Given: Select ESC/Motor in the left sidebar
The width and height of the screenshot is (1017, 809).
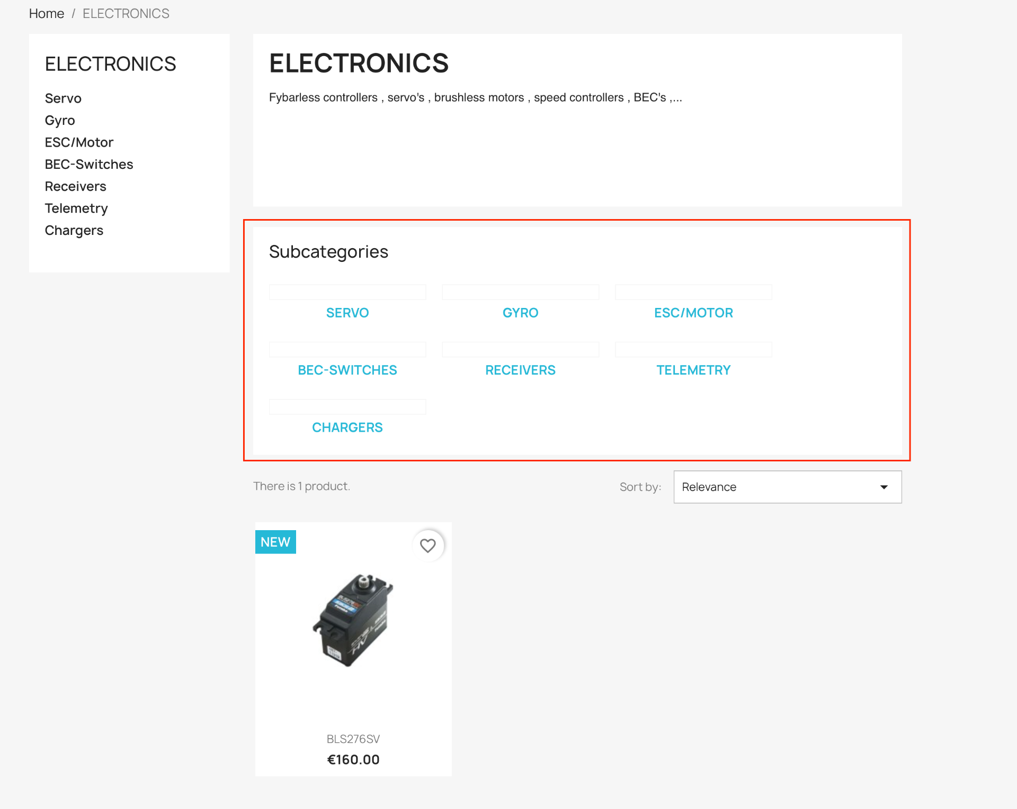Looking at the screenshot, I should coord(79,142).
